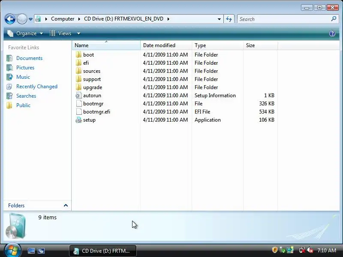
Task: Select CD Drive (D:) breadcrumb
Action: 123,19
